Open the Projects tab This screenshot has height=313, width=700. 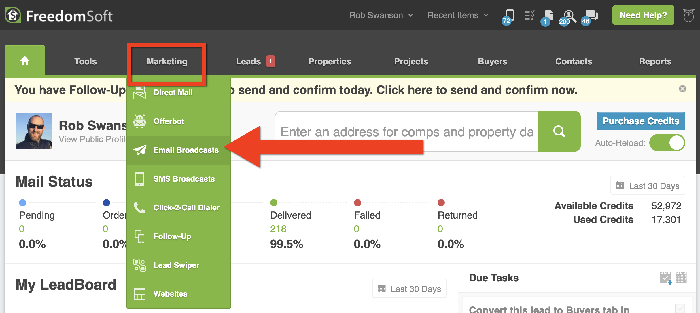point(411,61)
